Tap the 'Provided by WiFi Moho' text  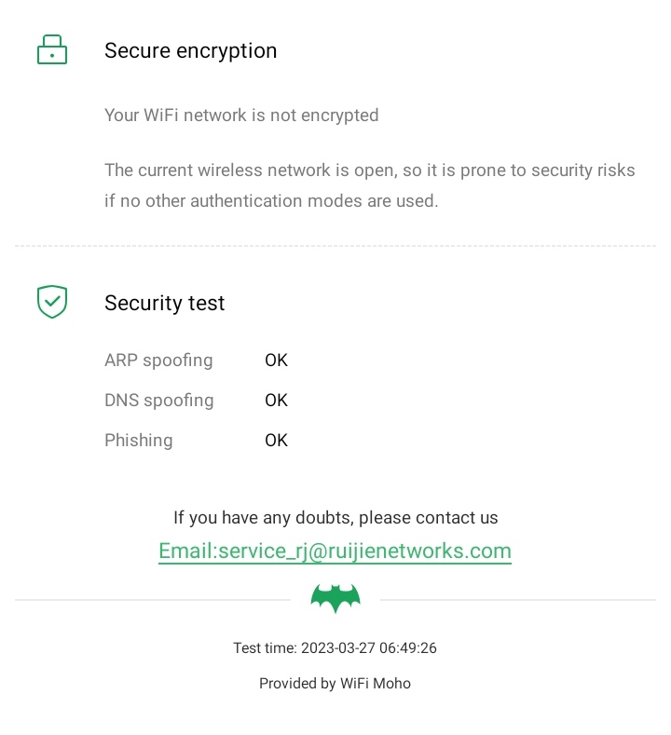coord(335,683)
